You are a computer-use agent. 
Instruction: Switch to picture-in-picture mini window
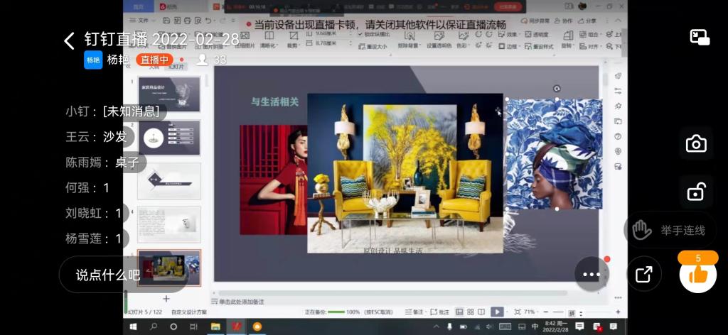click(x=700, y=38)
